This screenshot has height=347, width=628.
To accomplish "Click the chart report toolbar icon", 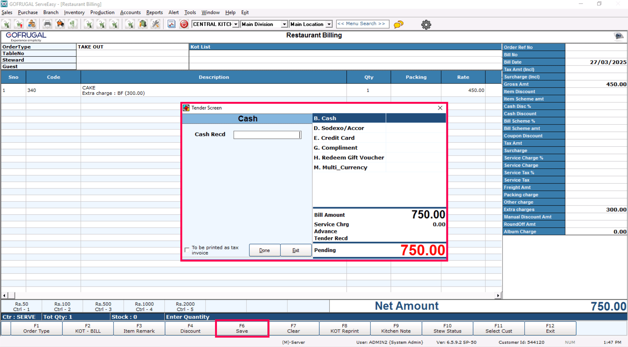I will [171, 24].
